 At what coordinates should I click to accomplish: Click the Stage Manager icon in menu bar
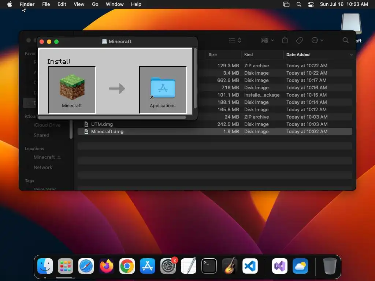(286, 4)
